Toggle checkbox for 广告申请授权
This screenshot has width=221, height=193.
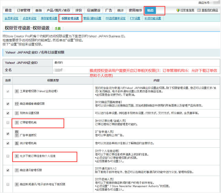tap(8, 134)
